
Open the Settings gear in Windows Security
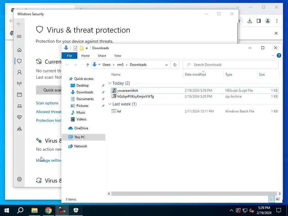tap(19, 179)
